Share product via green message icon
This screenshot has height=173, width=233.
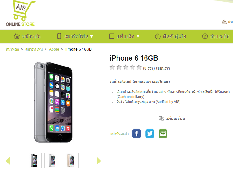[x=163, y=133]
